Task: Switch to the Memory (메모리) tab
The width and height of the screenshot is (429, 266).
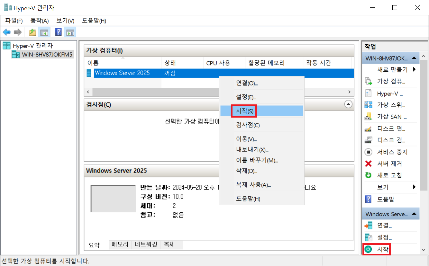Action: (x=120, y=244)
